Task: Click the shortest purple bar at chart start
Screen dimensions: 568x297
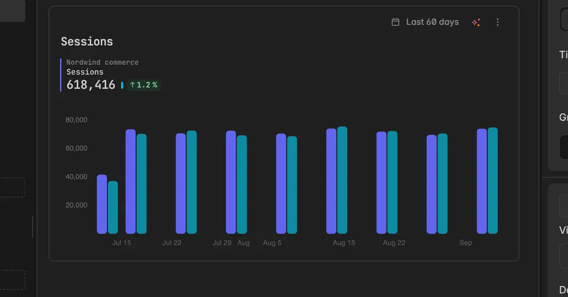Action: click(102, 204)
